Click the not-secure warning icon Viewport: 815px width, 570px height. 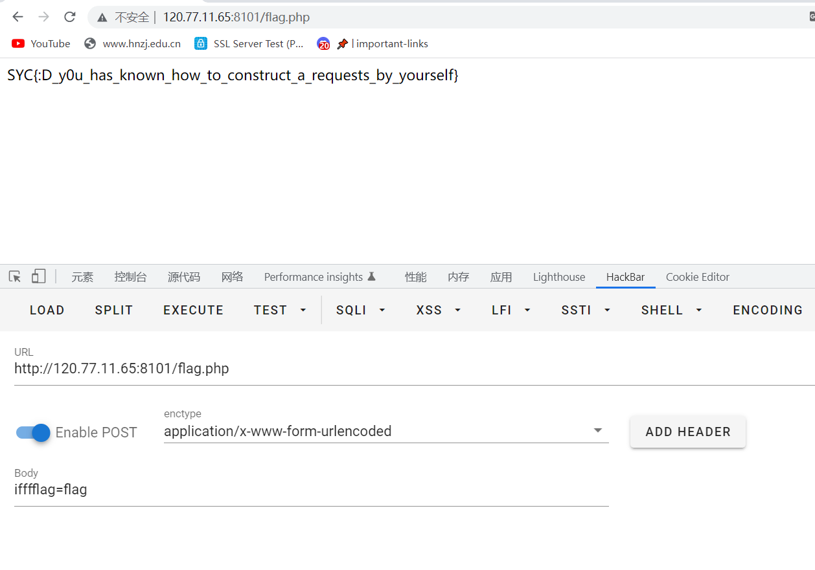(x=102, y=17)
